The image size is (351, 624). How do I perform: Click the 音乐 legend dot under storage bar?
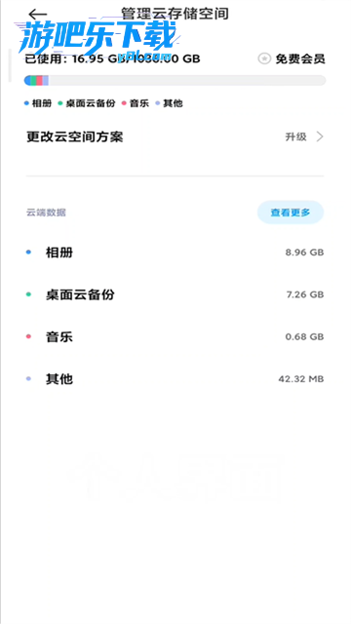[124, 103]
